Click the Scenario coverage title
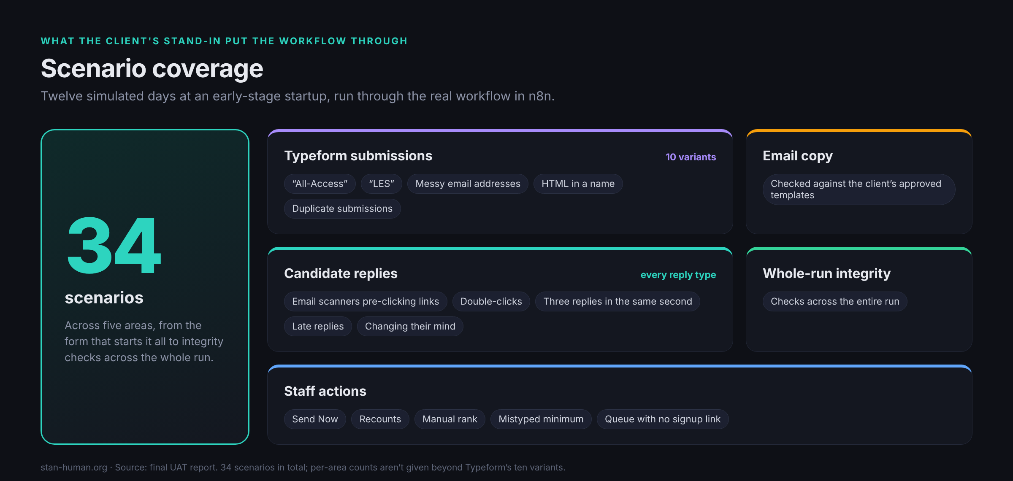 click(152, 68)
